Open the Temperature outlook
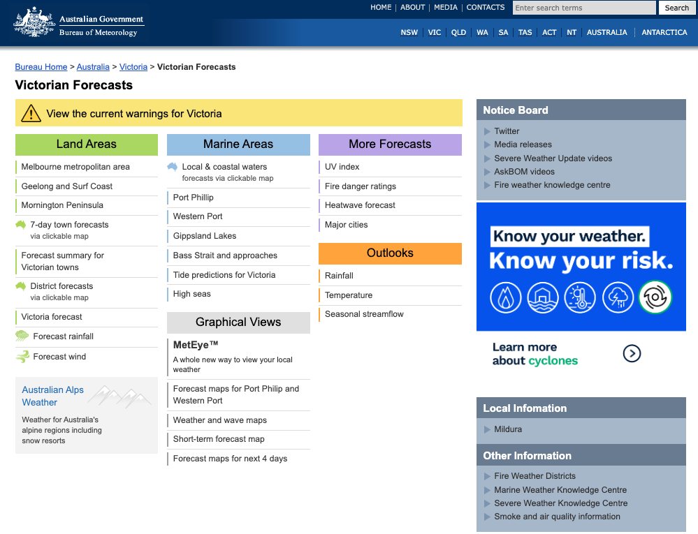698x534 pixels. point(349,295)
